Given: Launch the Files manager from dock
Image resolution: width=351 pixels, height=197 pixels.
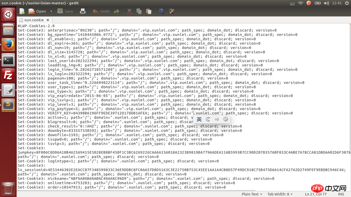Looking at the screenshot, I should pyautogui.click(x=8, y=30).
